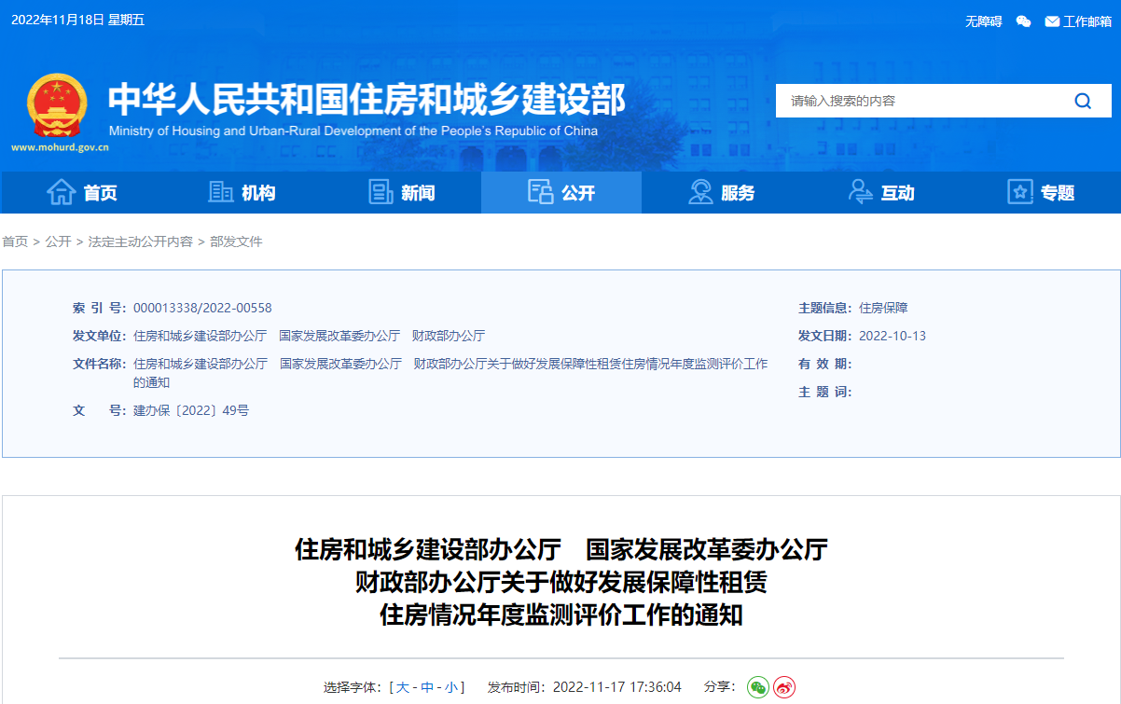Set font size to 中
Screen dimensions: 1121x704
427,687
